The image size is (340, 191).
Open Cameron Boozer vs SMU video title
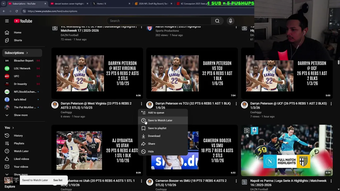tap(191, 183)
